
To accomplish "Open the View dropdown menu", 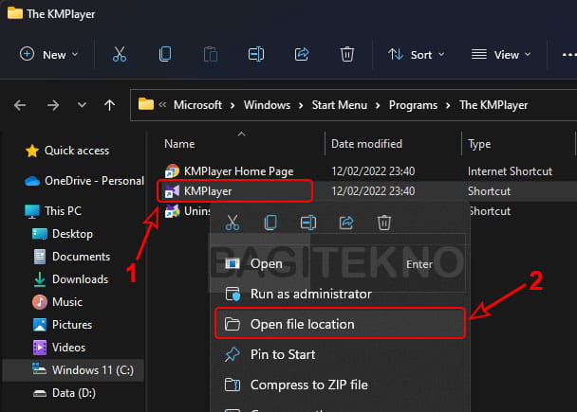I will pos(501,55).
